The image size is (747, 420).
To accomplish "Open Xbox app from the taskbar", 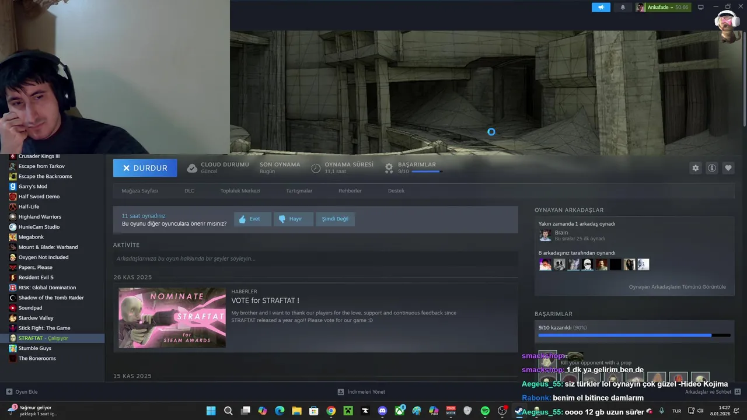I will 400,411.
